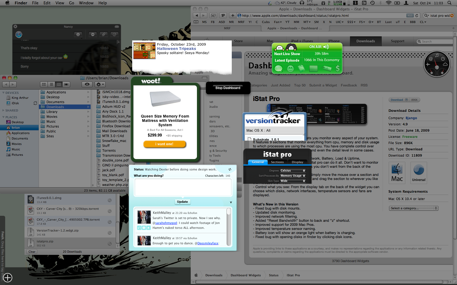Click the refresh icon beside Twitter widget status
This screenshot has width=457, height=285.
pyautogui.click(x=230, y=169)
